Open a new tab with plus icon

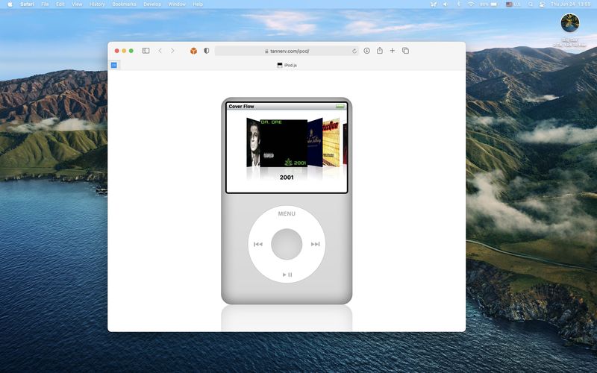(393, 50)
